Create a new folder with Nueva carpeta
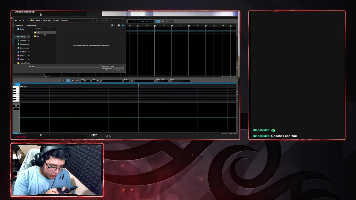 pyautogui.click(x=31, y=25)
